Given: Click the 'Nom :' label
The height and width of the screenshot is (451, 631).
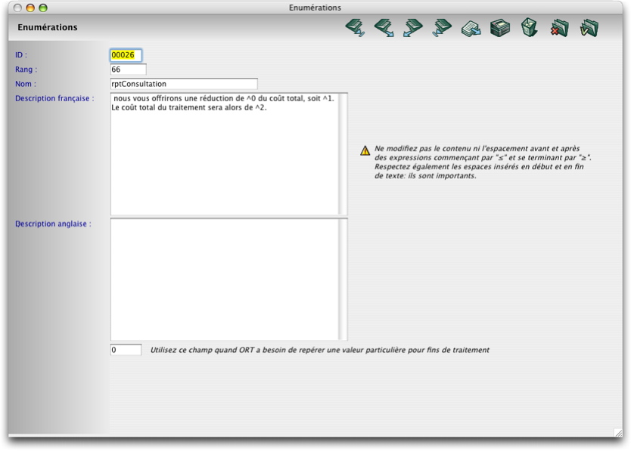Looking at the screenshot, I should point(26,84).
